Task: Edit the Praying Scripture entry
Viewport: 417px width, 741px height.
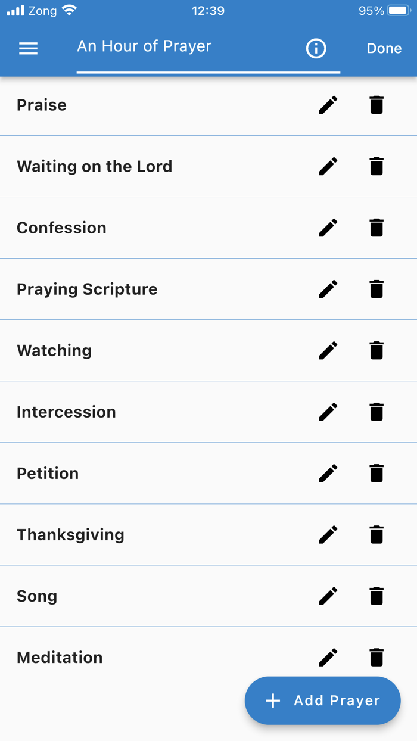Action: point(328,289)
